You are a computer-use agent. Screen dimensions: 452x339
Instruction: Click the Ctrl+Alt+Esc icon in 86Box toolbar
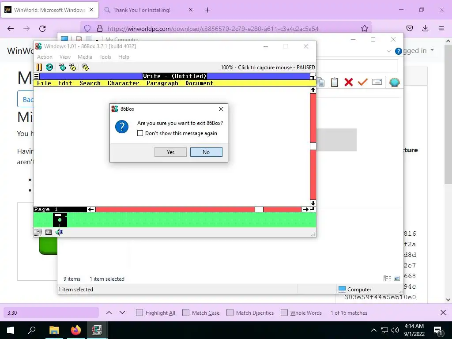pos(72,67)
